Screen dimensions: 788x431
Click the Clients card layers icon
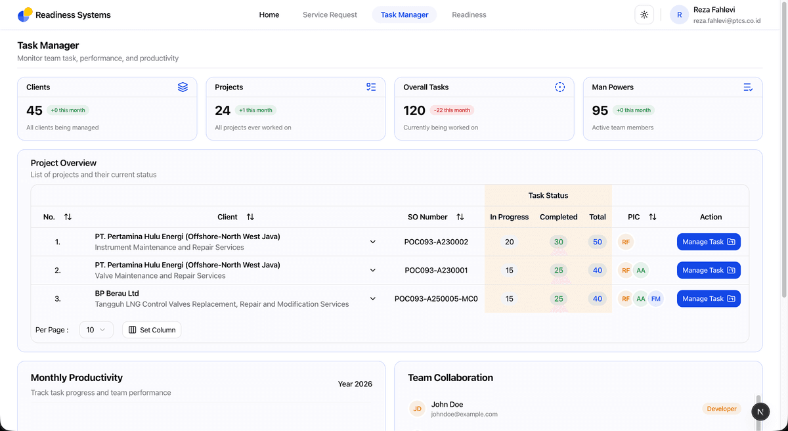[183, 87]
